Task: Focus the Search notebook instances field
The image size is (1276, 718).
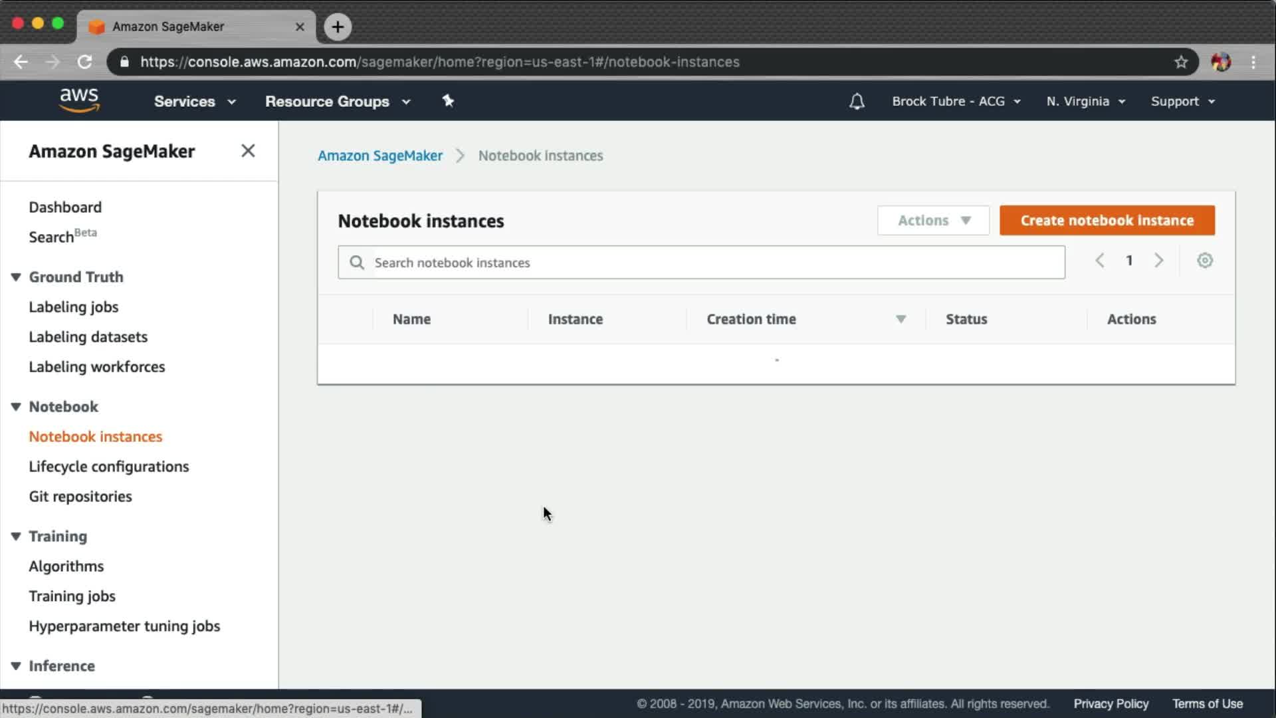Action: 711,263
